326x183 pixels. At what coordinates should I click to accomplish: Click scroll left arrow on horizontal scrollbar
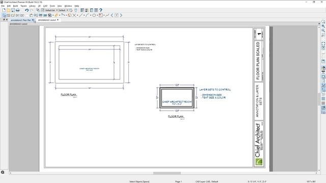10,173
